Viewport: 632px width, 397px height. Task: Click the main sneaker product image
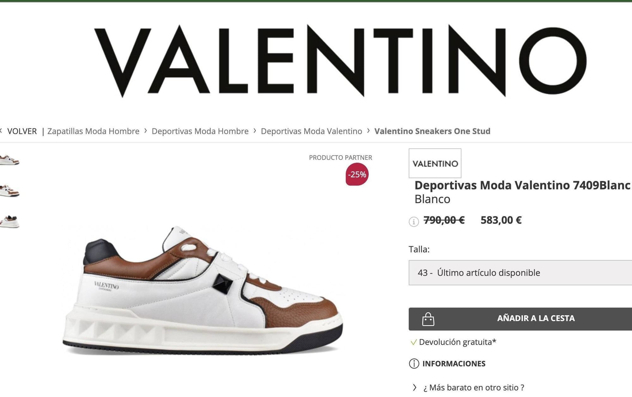(203, 290)
